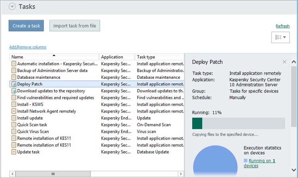Click icon of Find vulnerabilities and required updates
Image resolution: width=298 pixels, height=178 pixels.
point(14,97)
